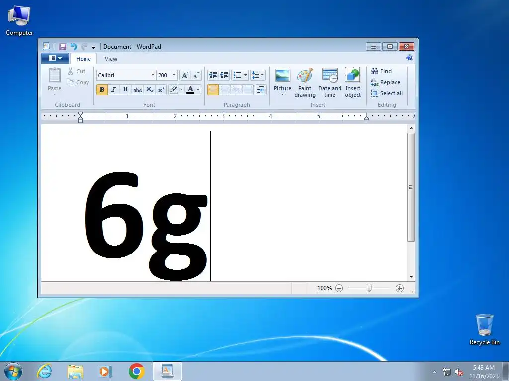
Task: Click the zoom in plus button
Action: pyautogui.click(x=400, y=288)
